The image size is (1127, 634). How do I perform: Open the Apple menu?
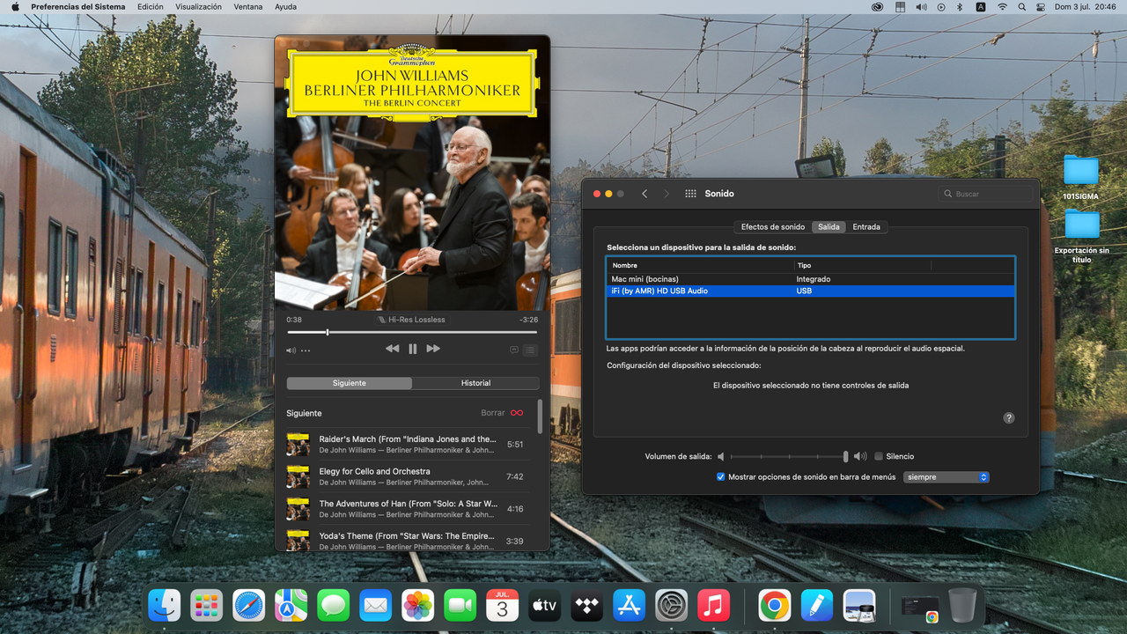coord(15,6)
